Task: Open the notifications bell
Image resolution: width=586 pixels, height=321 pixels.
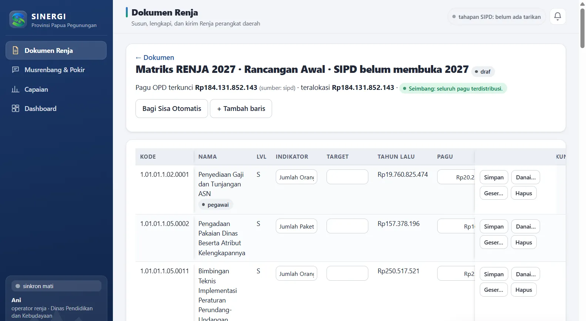Action: click(x=557, y=16)
